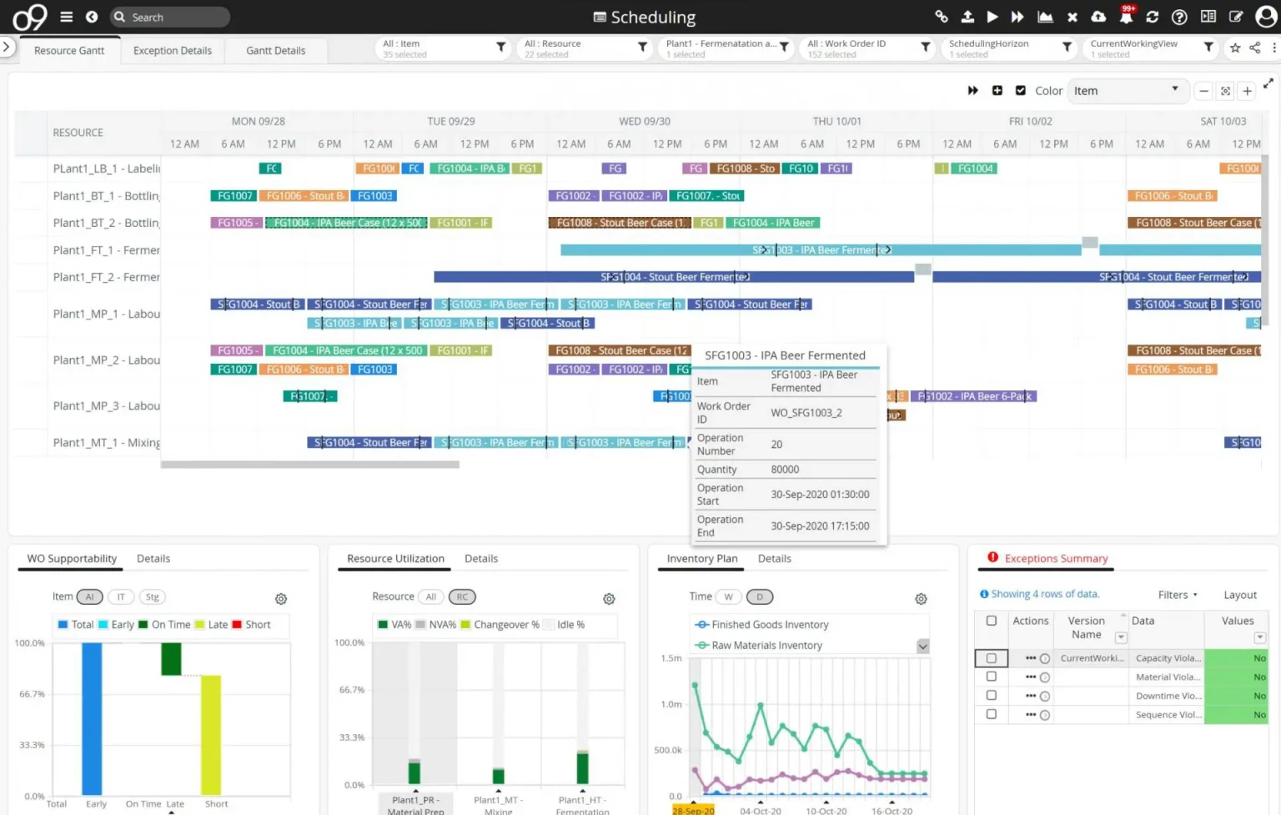Screen dimensions: 1281x815
Task: Open the Color Item dropdown
Action: (1127, 90)
